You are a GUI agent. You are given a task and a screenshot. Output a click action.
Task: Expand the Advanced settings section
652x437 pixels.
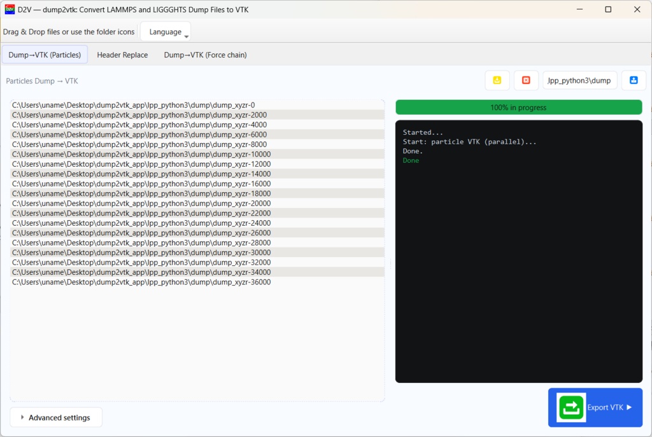click(55, 417)
